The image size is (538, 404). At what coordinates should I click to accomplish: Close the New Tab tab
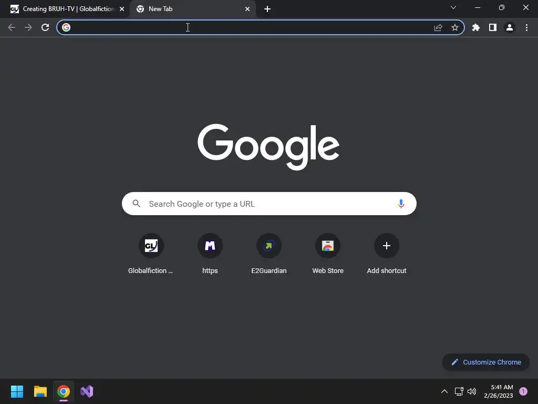247,9
